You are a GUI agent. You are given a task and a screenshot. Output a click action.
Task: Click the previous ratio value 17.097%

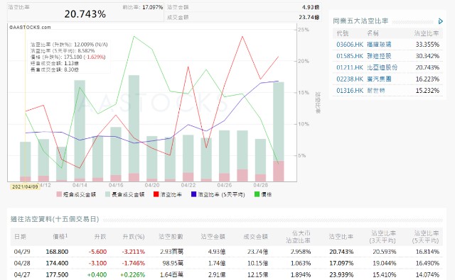pos(153,7)
